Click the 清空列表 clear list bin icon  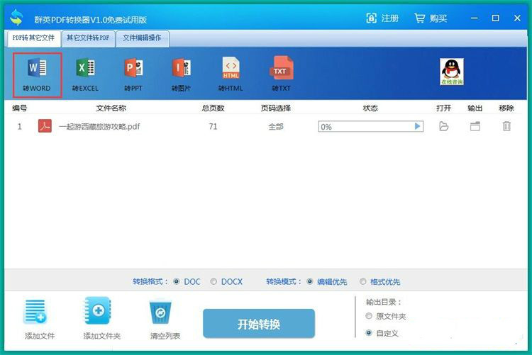(160, 312)
